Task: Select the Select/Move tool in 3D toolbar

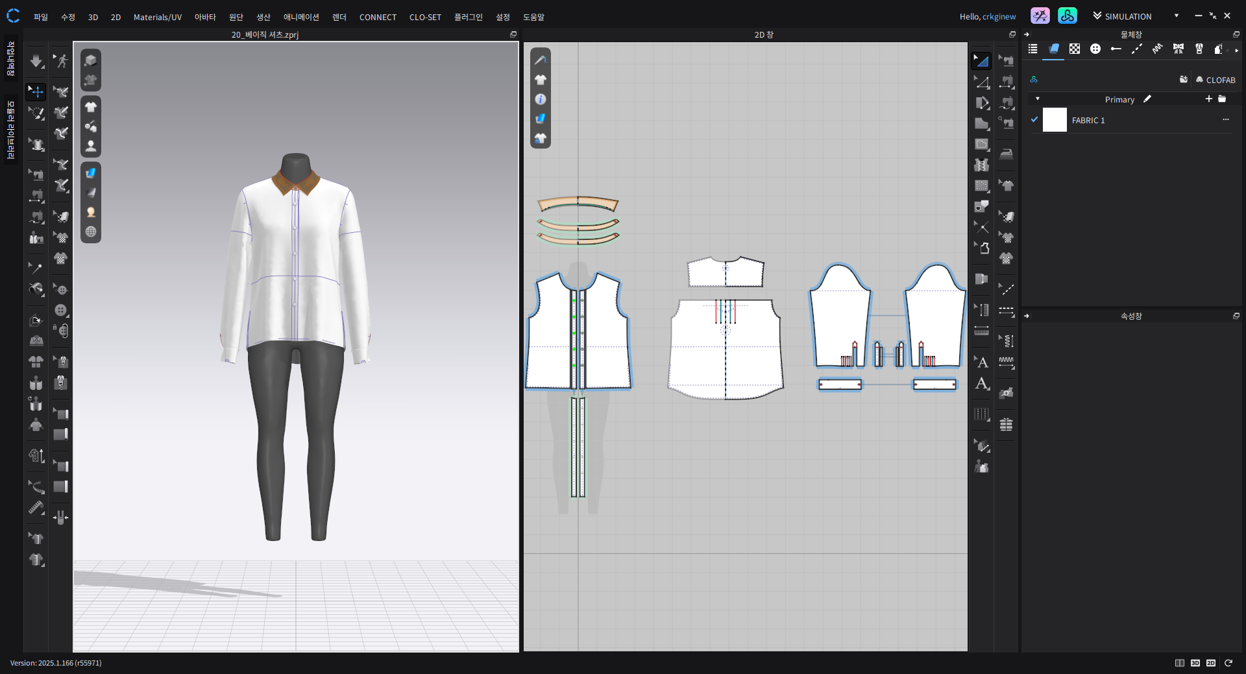Action: 36,91
